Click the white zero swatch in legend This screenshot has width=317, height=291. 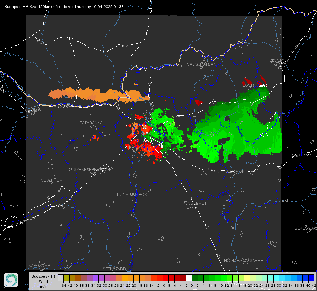point(189,277)
